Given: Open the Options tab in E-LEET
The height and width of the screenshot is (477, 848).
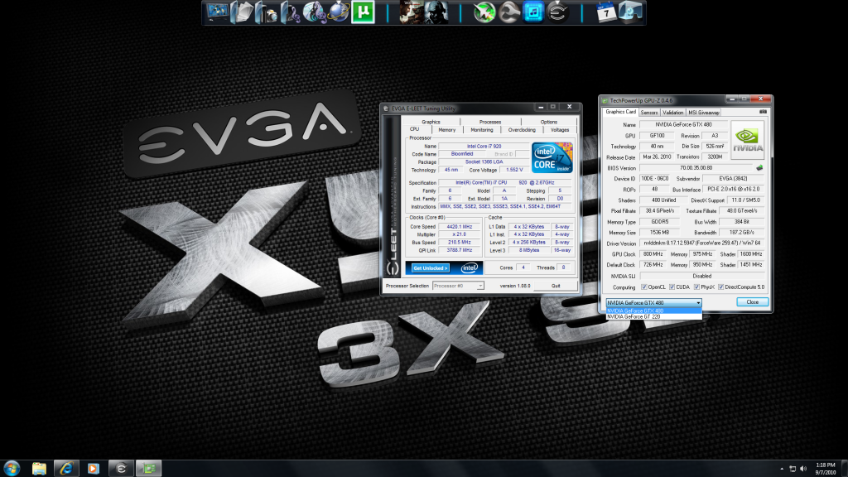Looking at the screenshot, I should (x=548, y=122).
